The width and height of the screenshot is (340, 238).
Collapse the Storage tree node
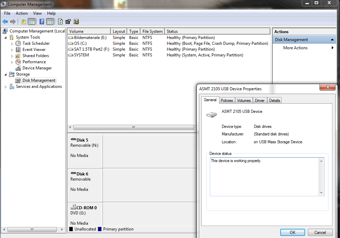click(5, 75)
